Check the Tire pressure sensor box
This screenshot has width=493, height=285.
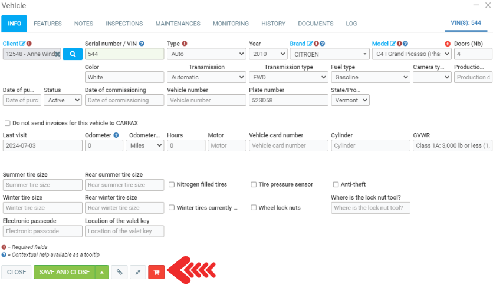pos(254,184)
